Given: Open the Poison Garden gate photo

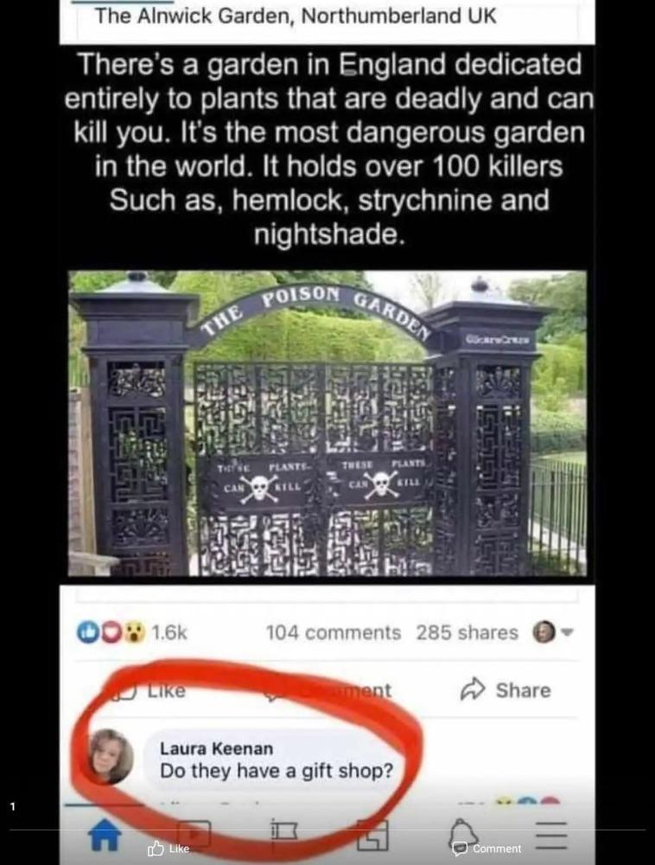Looking at the screenshot, I should point(327,423).
